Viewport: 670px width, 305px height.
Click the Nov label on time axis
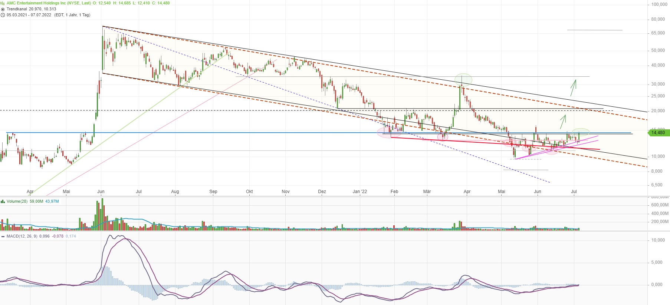[x=286, y=192]
